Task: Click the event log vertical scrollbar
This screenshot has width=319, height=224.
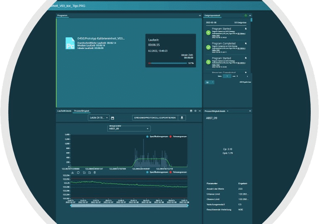Action: (251, 20)
